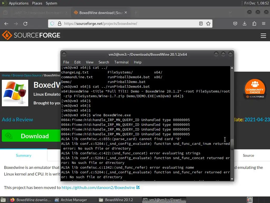
Task: Open a new Firefox tab
Action: [x=136, y=13]
